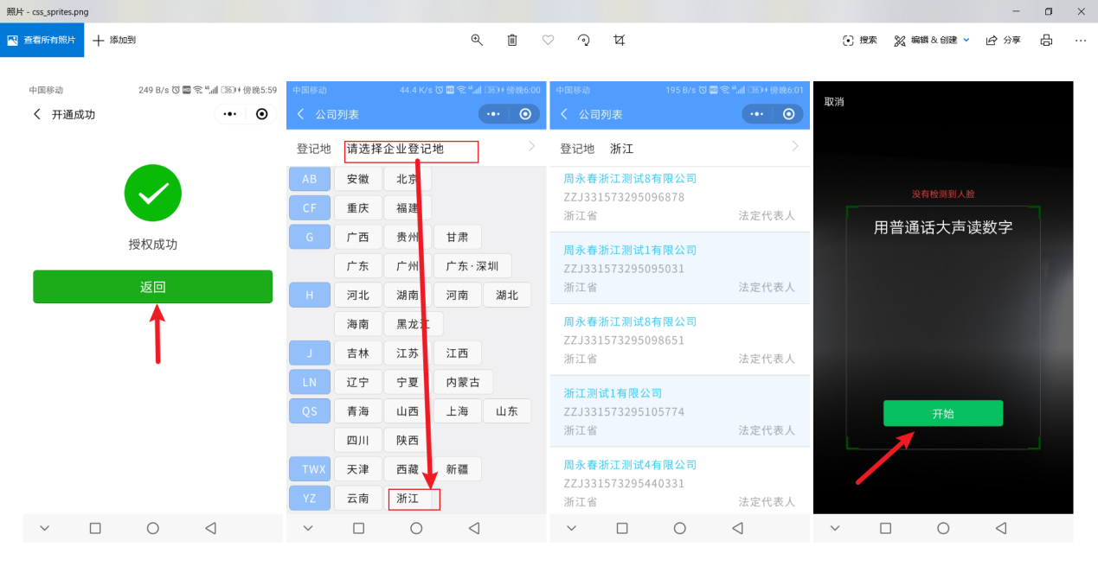Click the green 开始 button

943,413
